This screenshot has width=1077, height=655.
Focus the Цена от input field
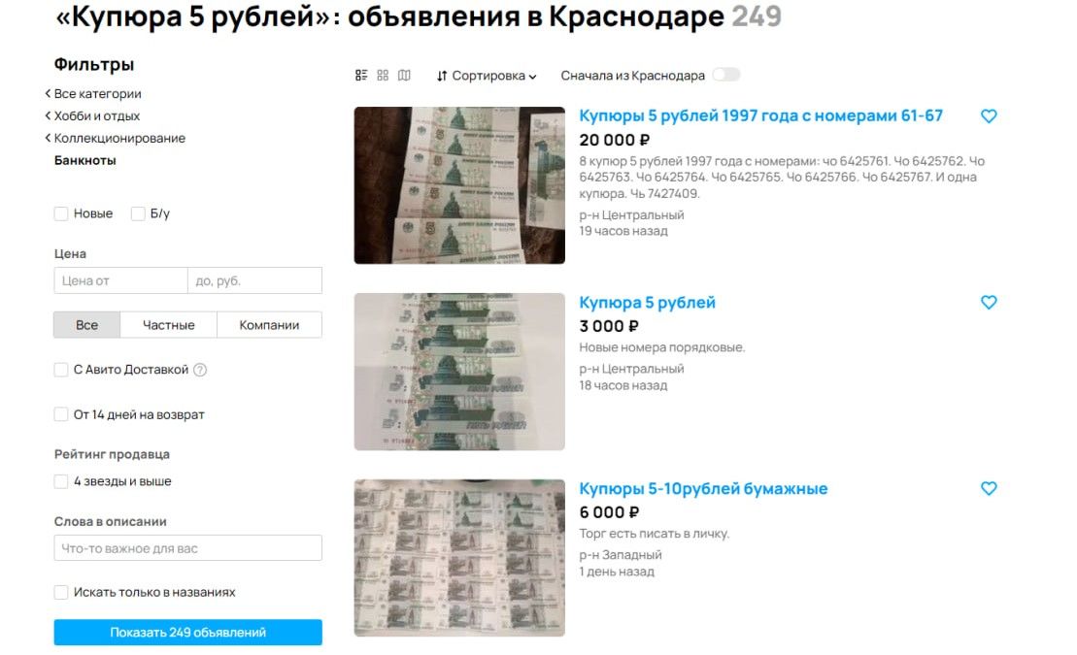click(120, 280)
